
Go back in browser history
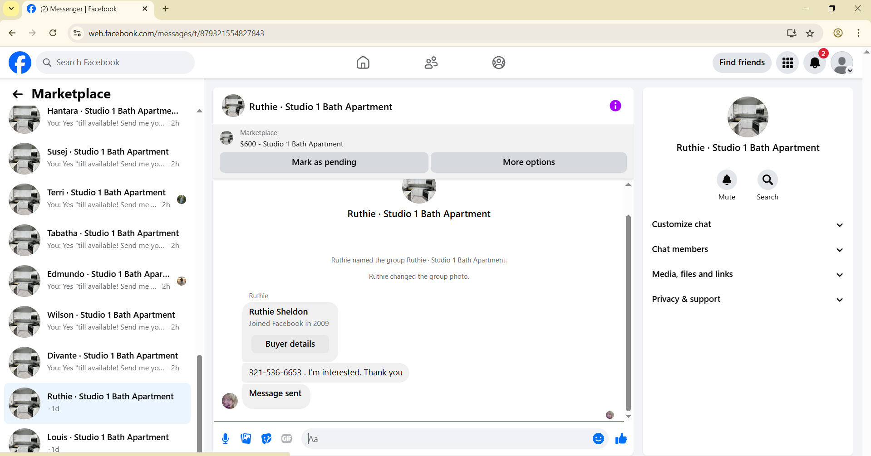click(12, 33)
